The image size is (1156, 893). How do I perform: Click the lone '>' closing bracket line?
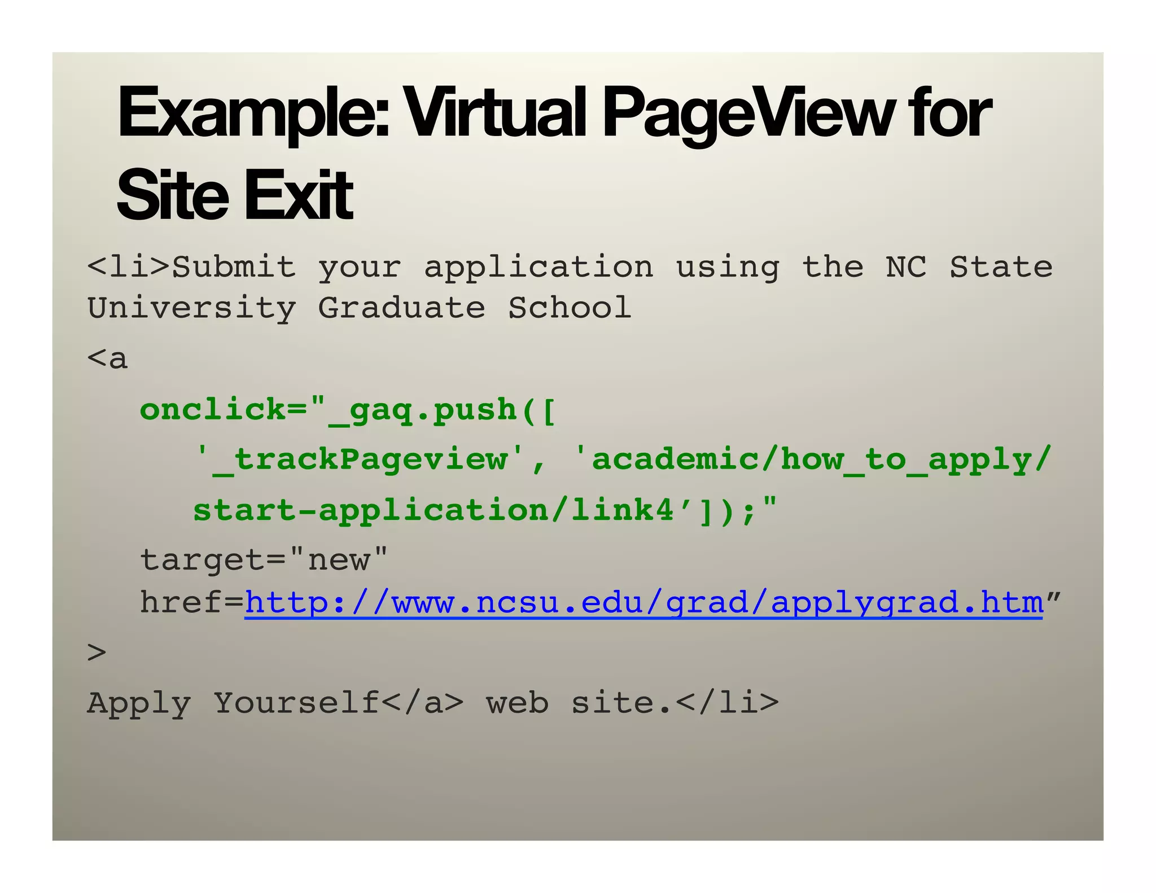coord(97,653)
